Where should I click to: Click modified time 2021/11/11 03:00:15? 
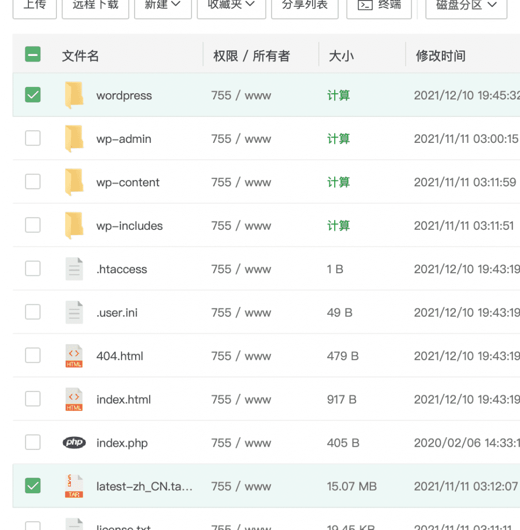pos(466,139)
